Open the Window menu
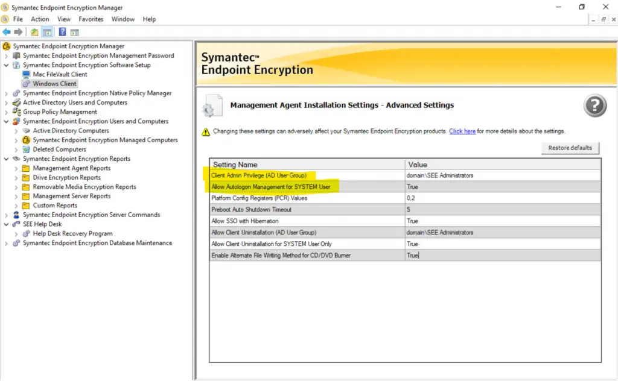Screen dimensions: 618x381 click(x=123, y=19)
